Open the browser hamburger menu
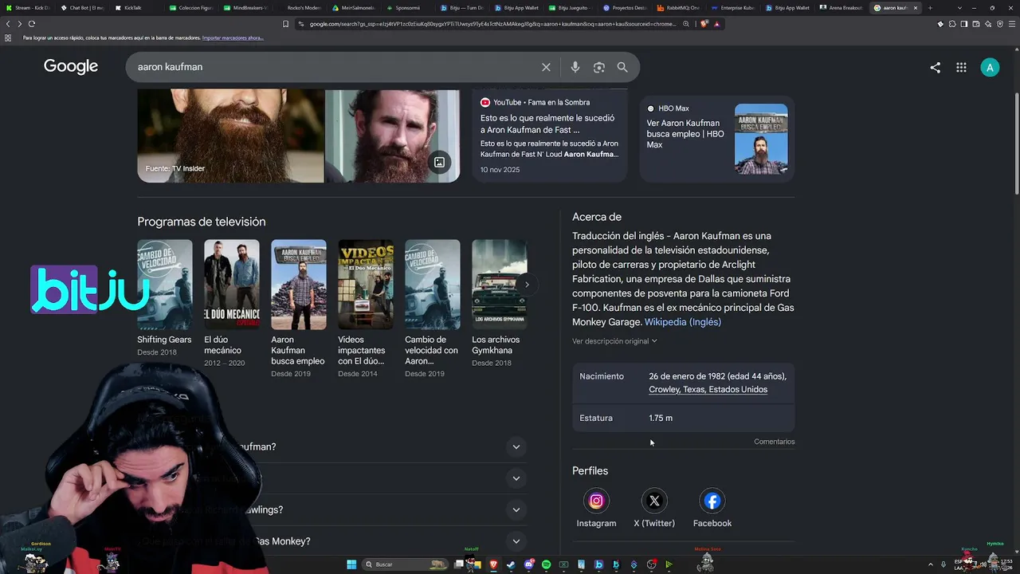 tap(1012, 24)
